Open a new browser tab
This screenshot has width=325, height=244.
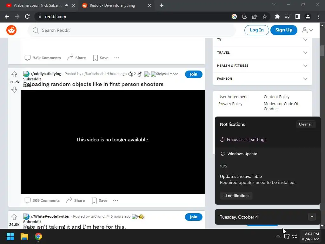(x=162, y=6)
